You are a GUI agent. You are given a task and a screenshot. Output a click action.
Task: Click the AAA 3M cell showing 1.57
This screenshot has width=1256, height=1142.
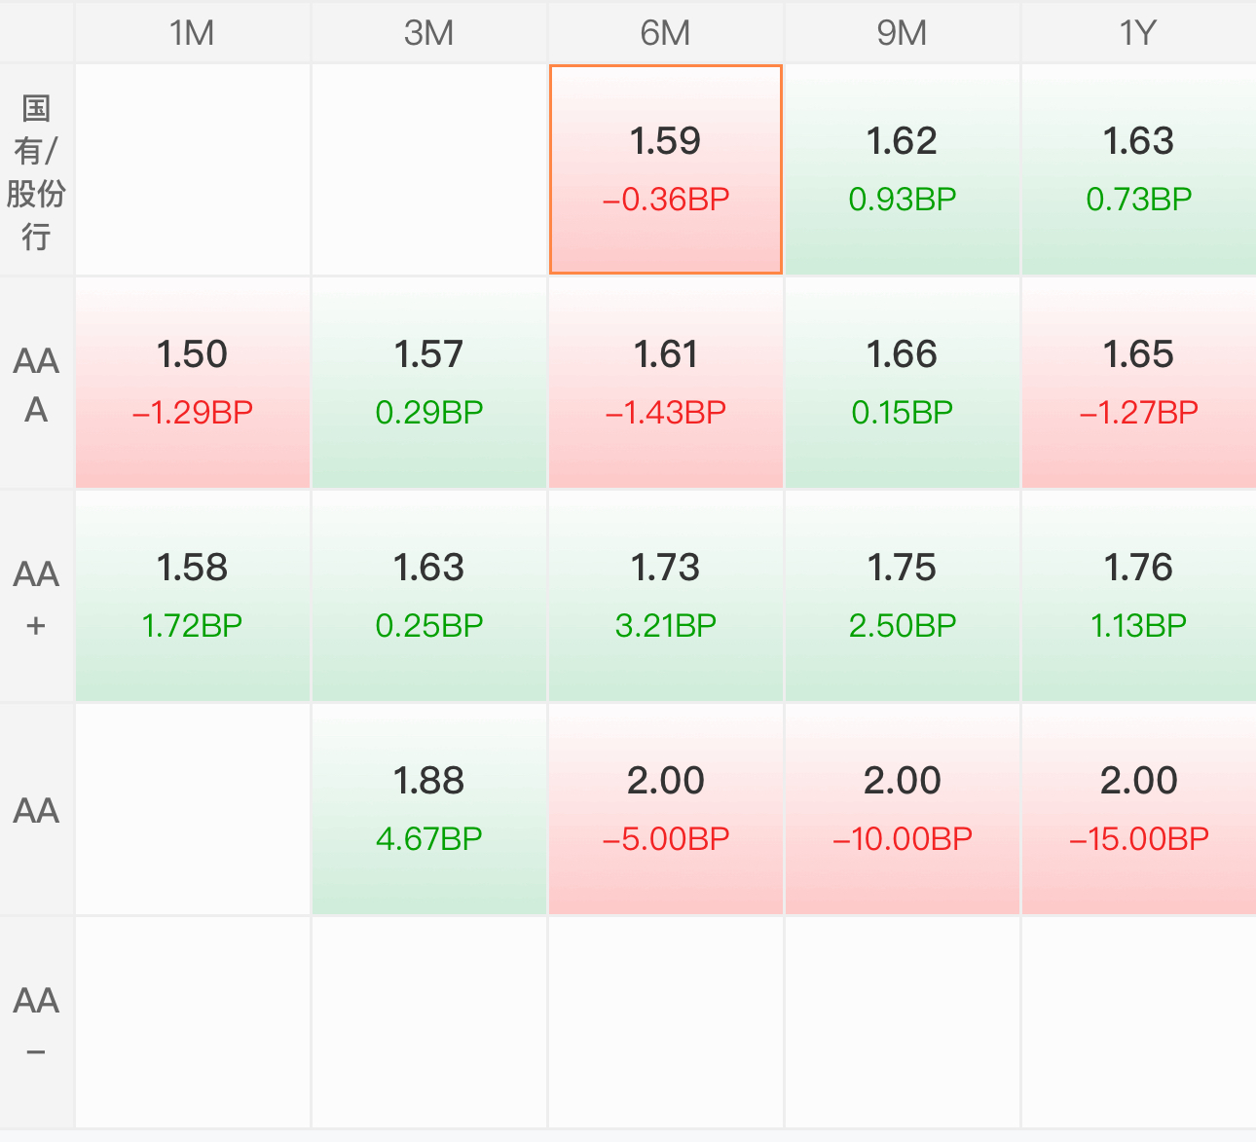click(429, 383)
